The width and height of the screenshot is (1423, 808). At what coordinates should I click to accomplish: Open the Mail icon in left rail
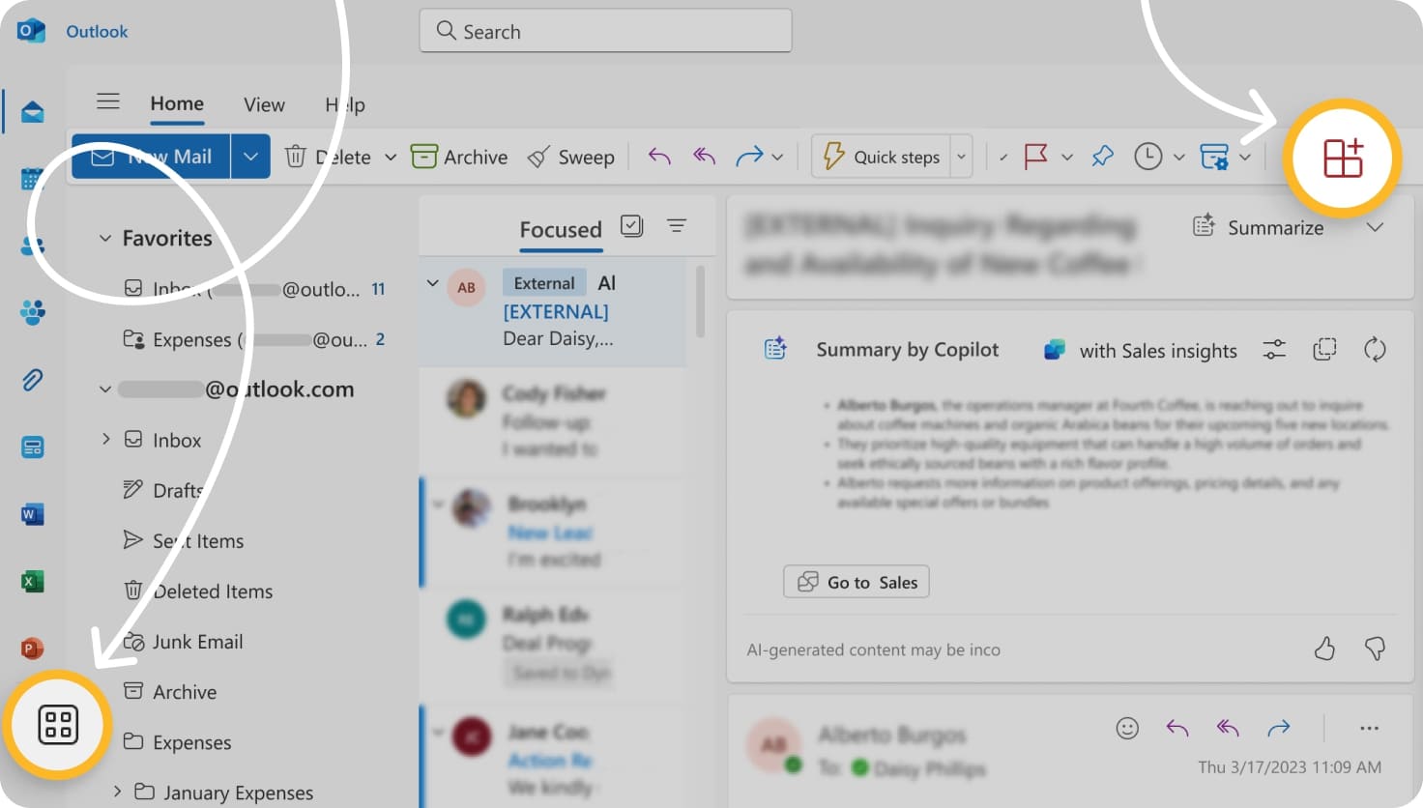point(32,112)
